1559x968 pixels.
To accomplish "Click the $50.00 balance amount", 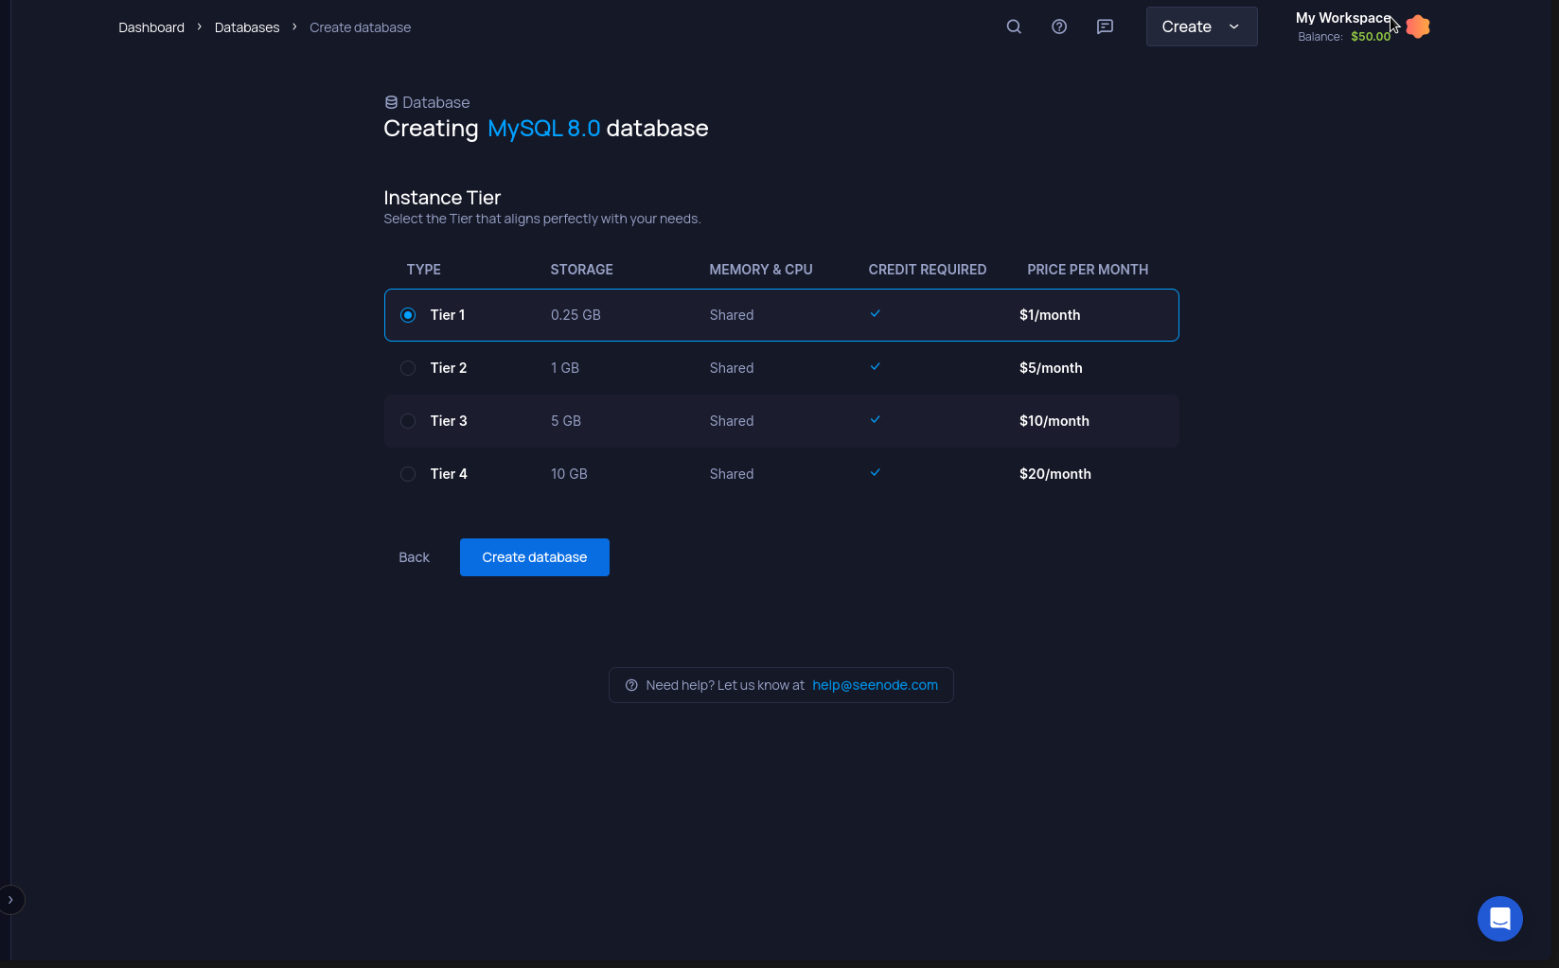I will click(1371, 37).
